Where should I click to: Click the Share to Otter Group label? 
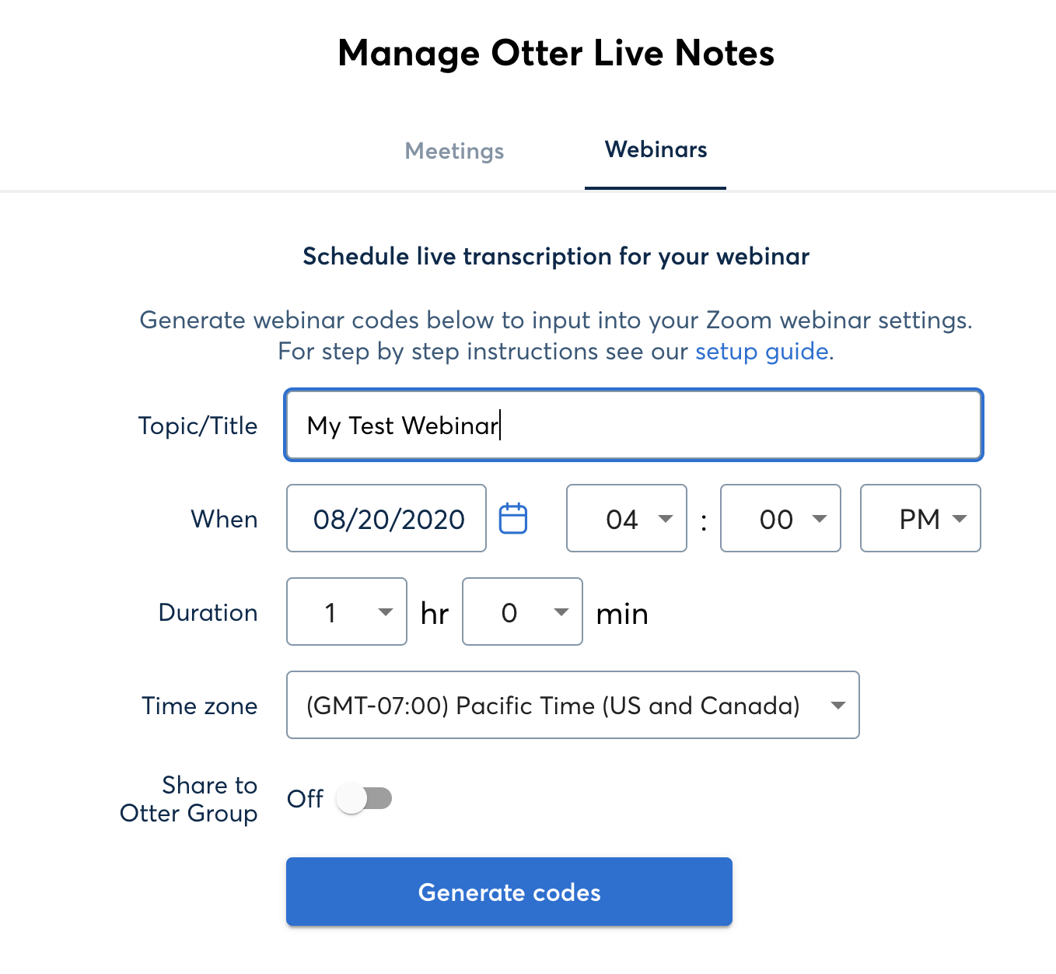pos(189,800)
